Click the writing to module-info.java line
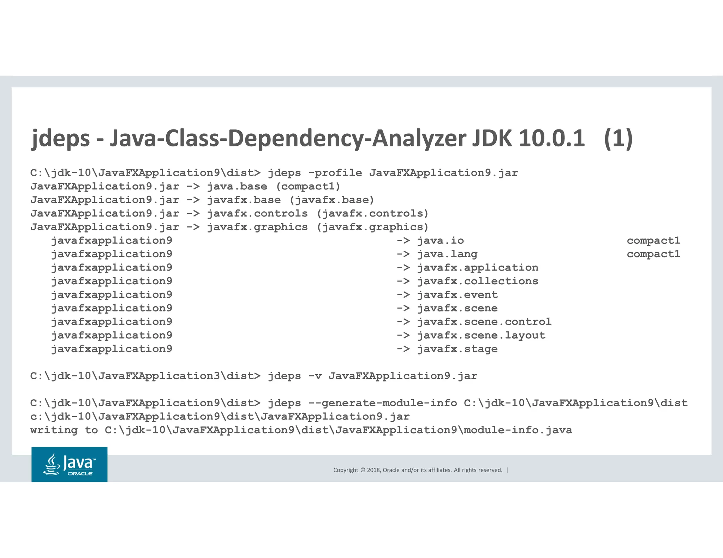 301,430
